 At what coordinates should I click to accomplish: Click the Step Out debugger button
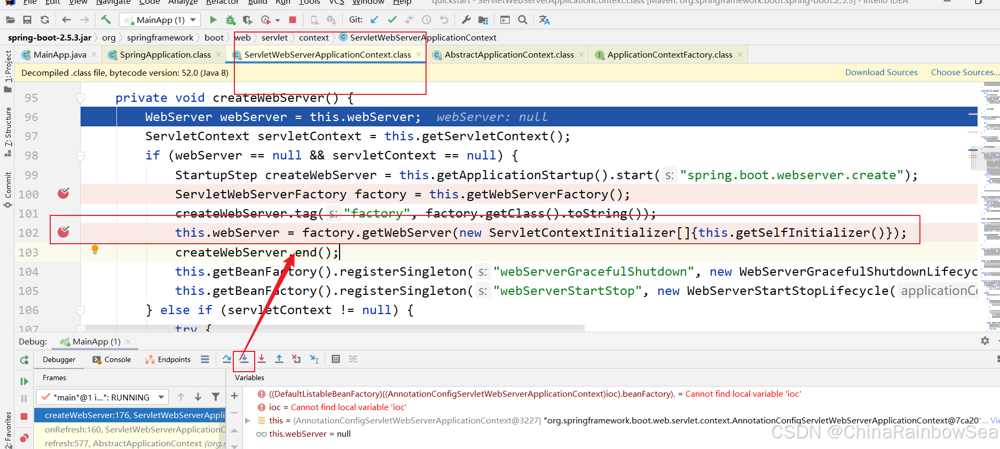[x=279, y=359]
